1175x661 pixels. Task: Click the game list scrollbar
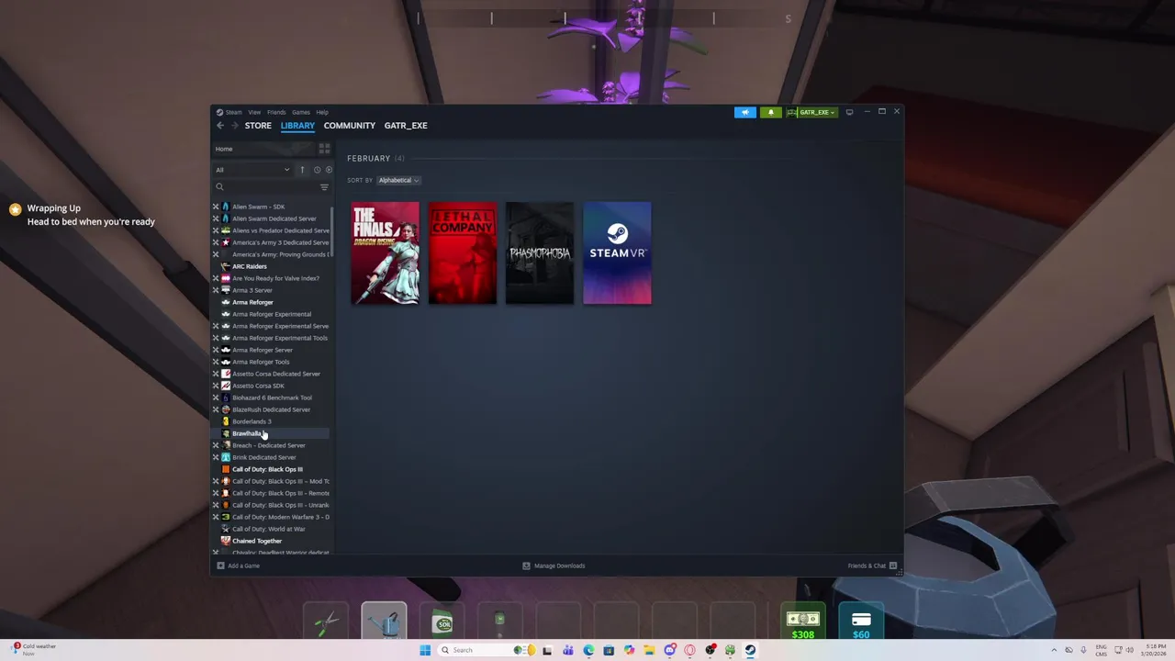[x=331, y=230]
